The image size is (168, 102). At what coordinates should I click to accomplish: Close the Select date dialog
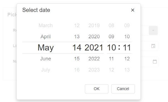click(133, 10)
